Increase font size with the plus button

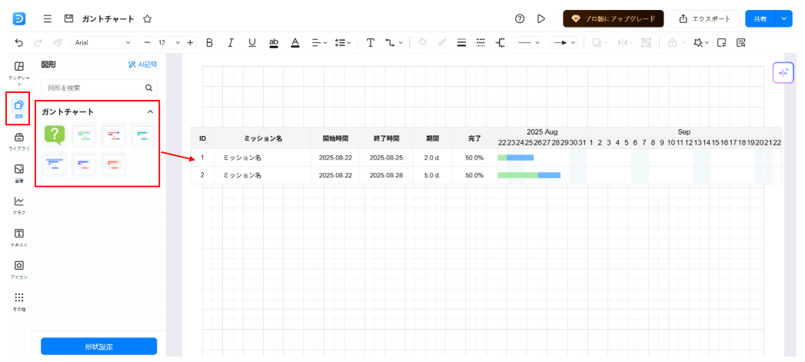coord(191,43)
